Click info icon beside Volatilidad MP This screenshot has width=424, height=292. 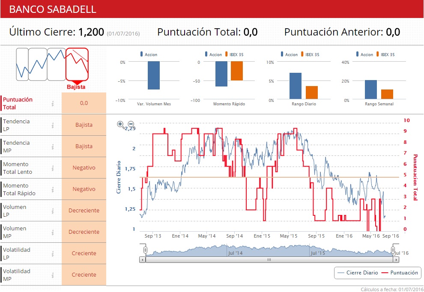(x=53, y=275)
